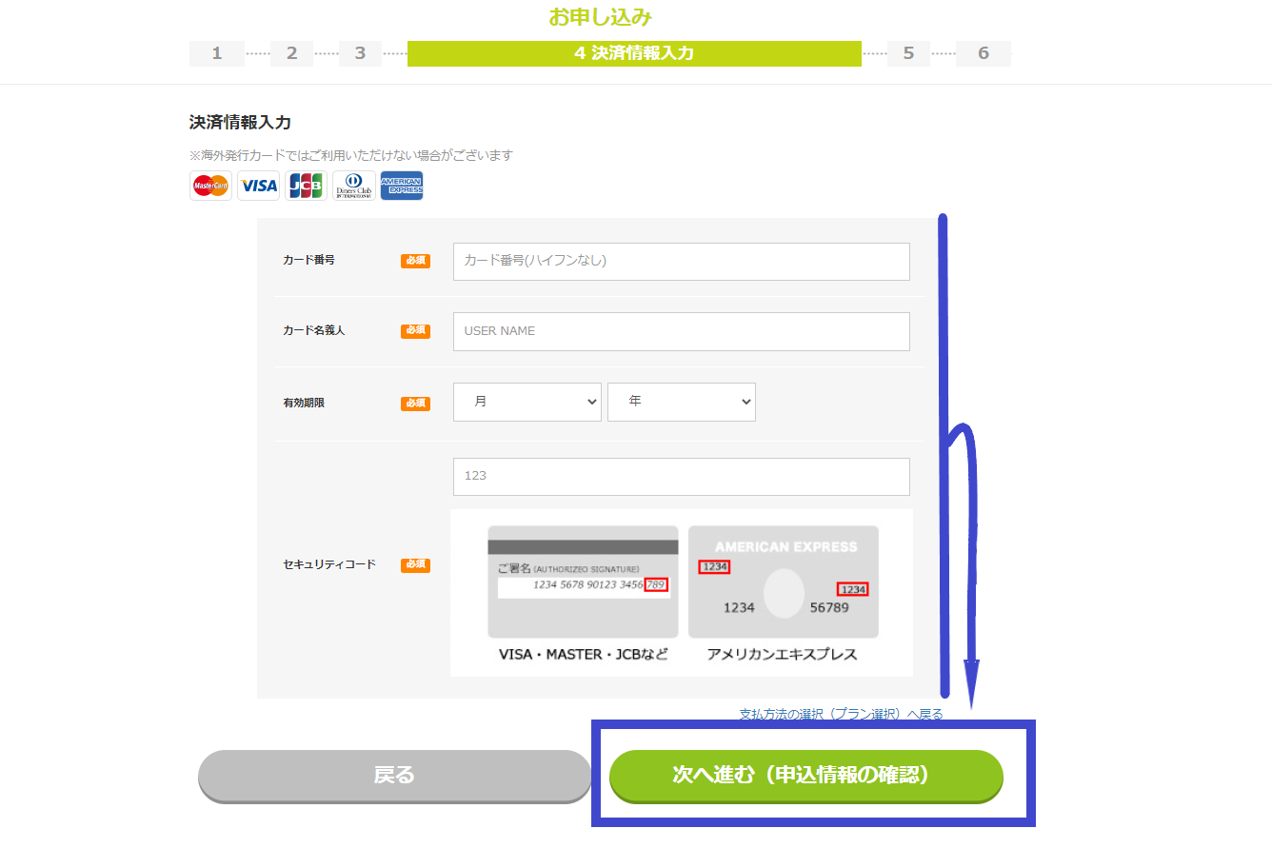The height and width of the screenshot is (848, 1272).
Task: Click the JCB card logo
Action: (x=306, y=186)
